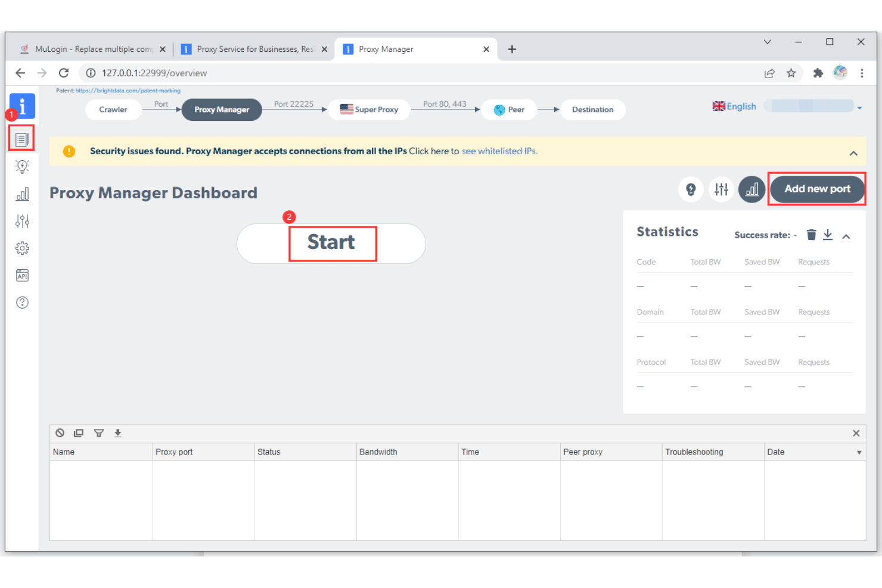Close the Proxy Manager browser tab
Image resolution: width=882 pixels, height=588 pixels.
486,49
